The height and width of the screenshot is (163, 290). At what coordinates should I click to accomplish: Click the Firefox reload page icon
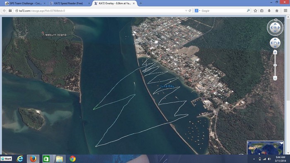tap(190, 11)
